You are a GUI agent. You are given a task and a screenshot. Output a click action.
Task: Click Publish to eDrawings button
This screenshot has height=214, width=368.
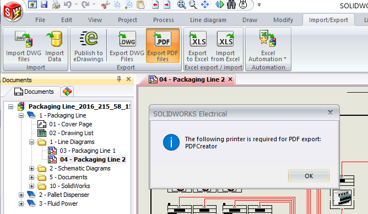(x=89, y=46)
